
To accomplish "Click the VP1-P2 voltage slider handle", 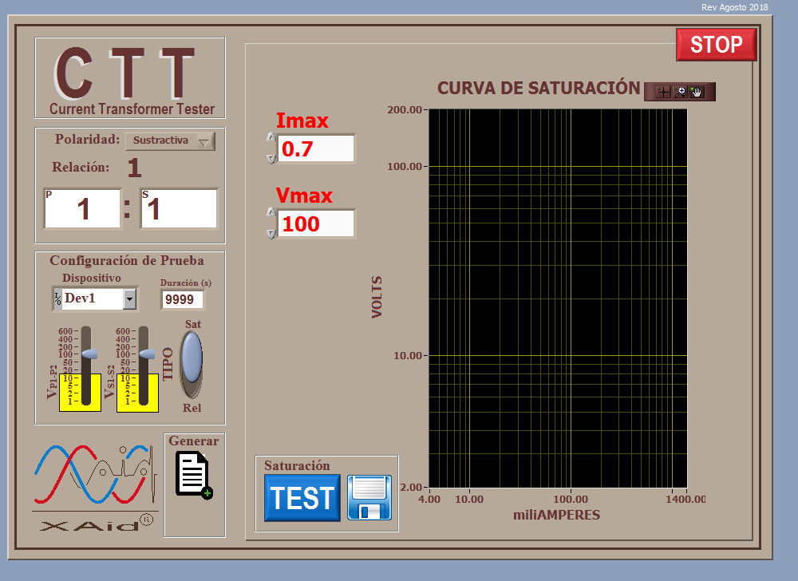I will point(89,354).
